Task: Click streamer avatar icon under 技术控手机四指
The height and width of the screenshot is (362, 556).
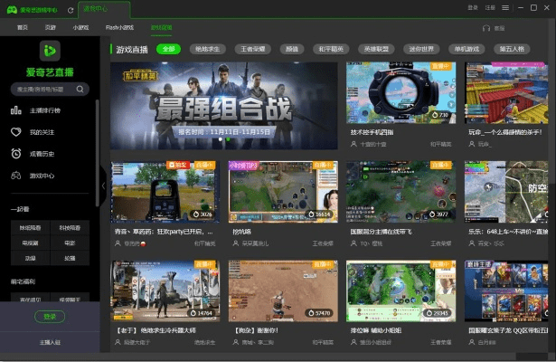Action: pos(353,144)
